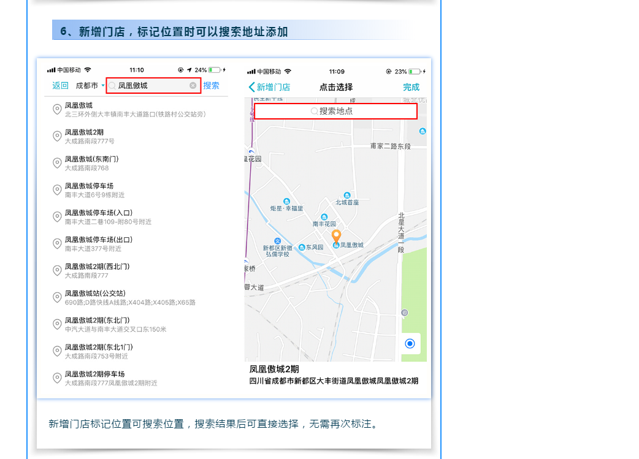639x459 pixels.
Task: Clear the 凤凰傲城 search text
Action: (193, 86)
